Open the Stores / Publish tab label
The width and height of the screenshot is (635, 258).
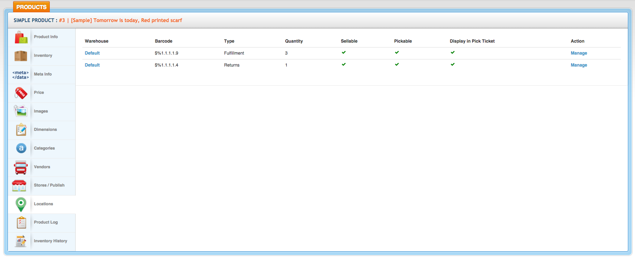[49, 185]
